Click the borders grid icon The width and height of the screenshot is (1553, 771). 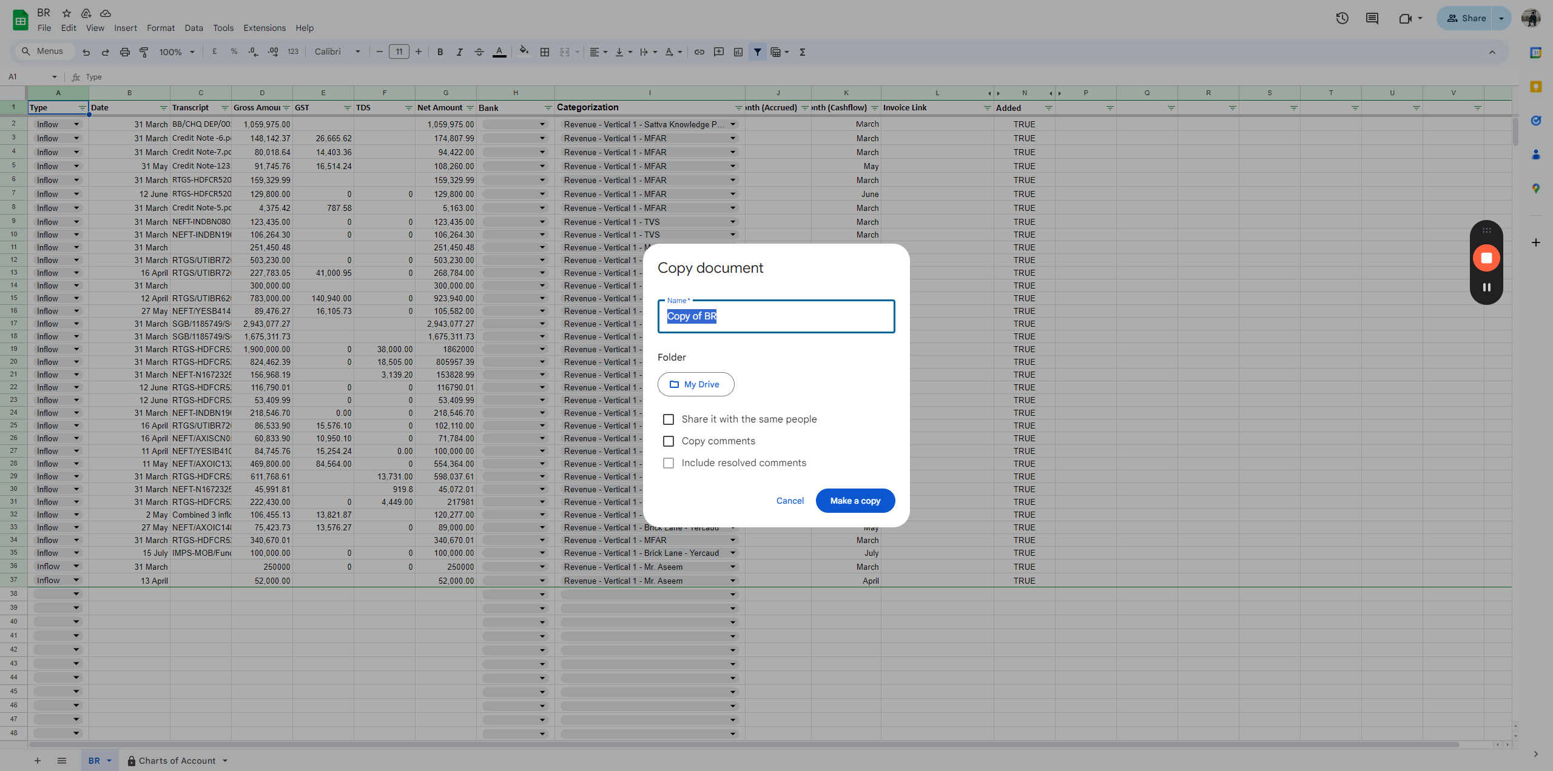pyautogui.click(x=544, y=52)
